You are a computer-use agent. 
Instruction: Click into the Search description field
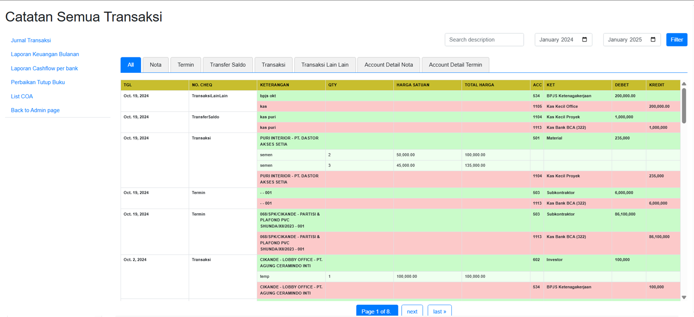(484, 40)
